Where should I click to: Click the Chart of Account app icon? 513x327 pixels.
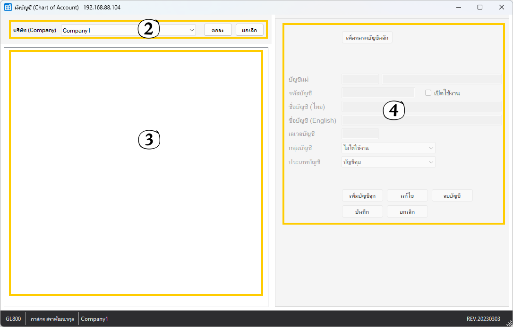8,7
